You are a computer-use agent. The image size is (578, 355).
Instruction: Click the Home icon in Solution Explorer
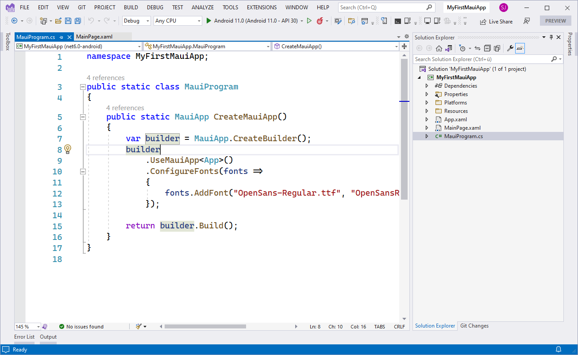click(439, 48)
